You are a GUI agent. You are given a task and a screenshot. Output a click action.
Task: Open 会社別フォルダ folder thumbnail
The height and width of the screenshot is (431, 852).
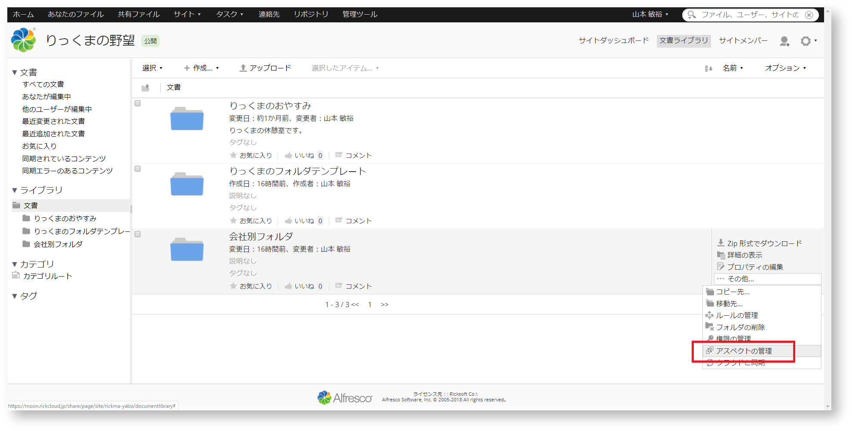(187, 249)
